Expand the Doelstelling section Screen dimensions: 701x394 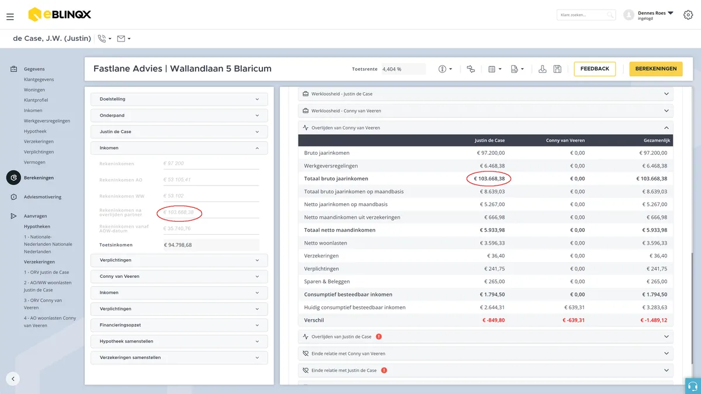[x=179, y=99]
